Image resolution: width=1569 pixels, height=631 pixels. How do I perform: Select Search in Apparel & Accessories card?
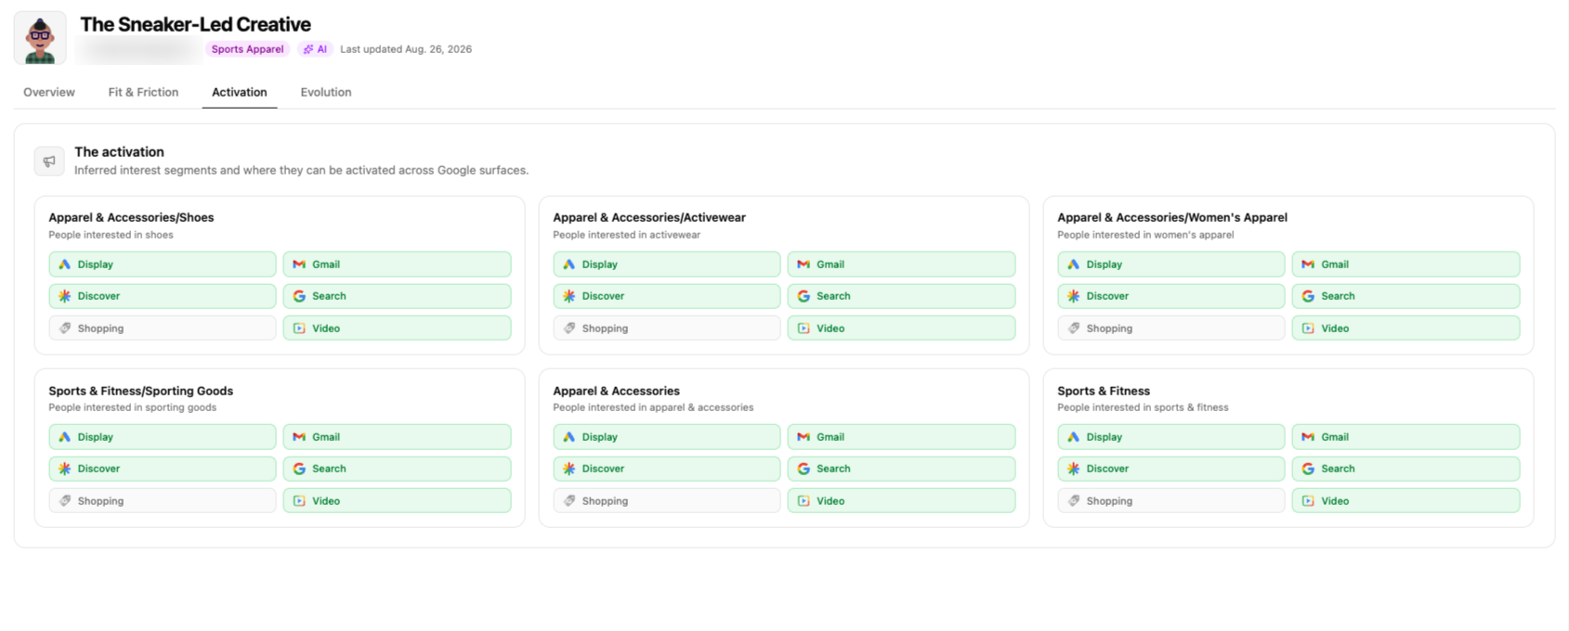pyautogui.click(x=901, y=469)
